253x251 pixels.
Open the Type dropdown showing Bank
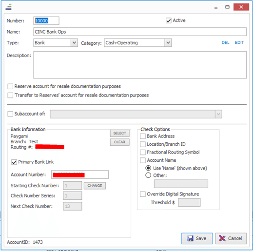tap(74, 43)
